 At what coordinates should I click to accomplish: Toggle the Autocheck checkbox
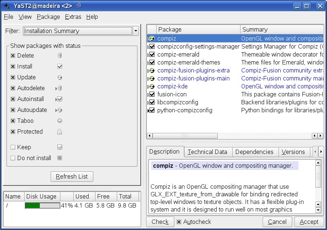(x=179, y=222)
